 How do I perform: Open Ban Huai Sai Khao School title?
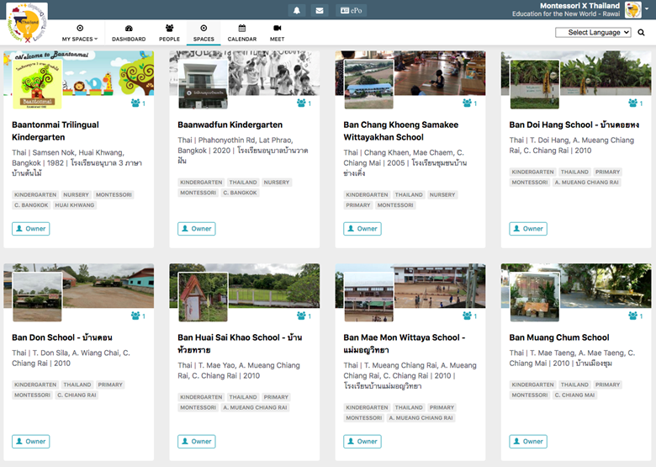coord(240,343)
